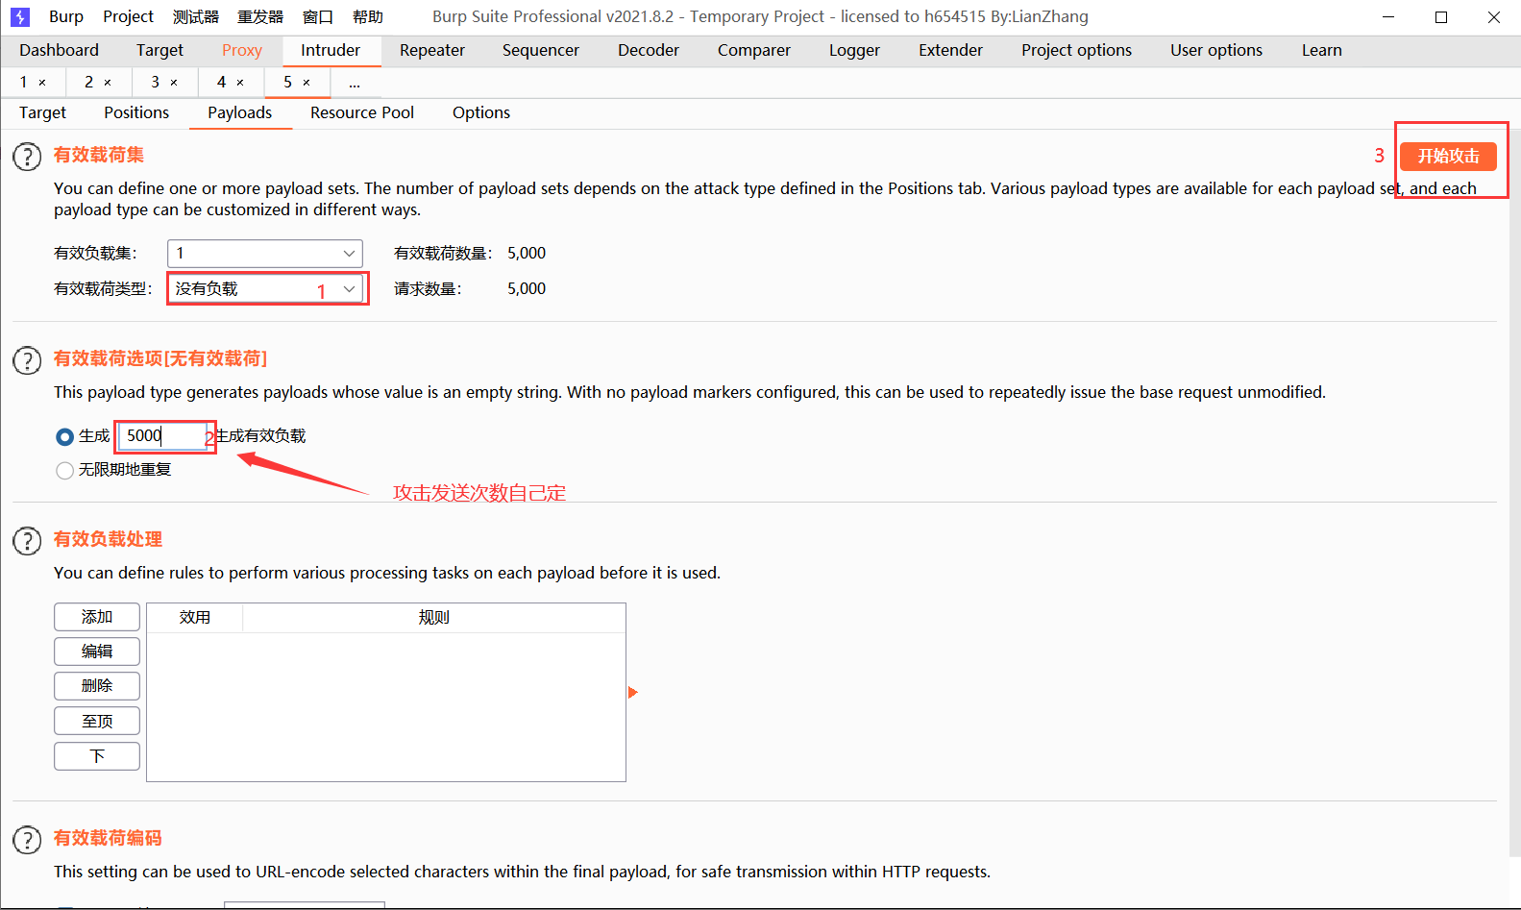
Task: Click the 下 move-down button
Action: pos(97,756)
